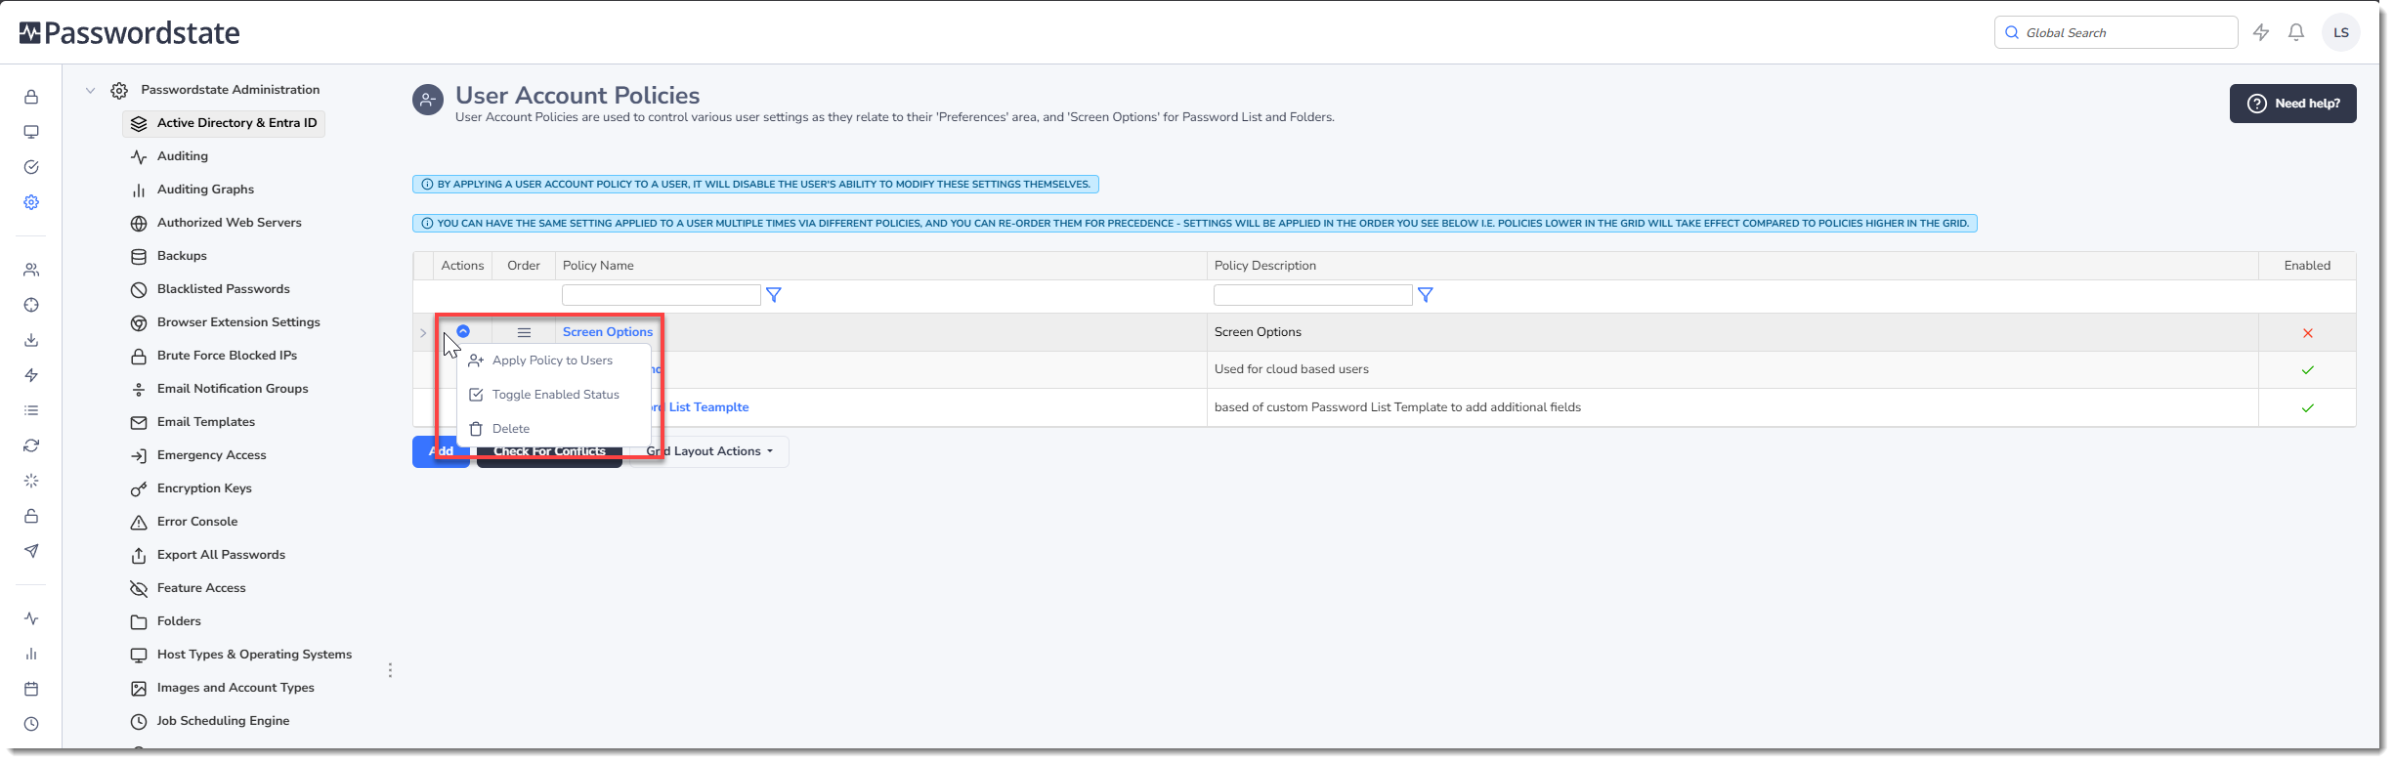Click the bar chart icon in the narrow icon rail

(x=31, y=654)
